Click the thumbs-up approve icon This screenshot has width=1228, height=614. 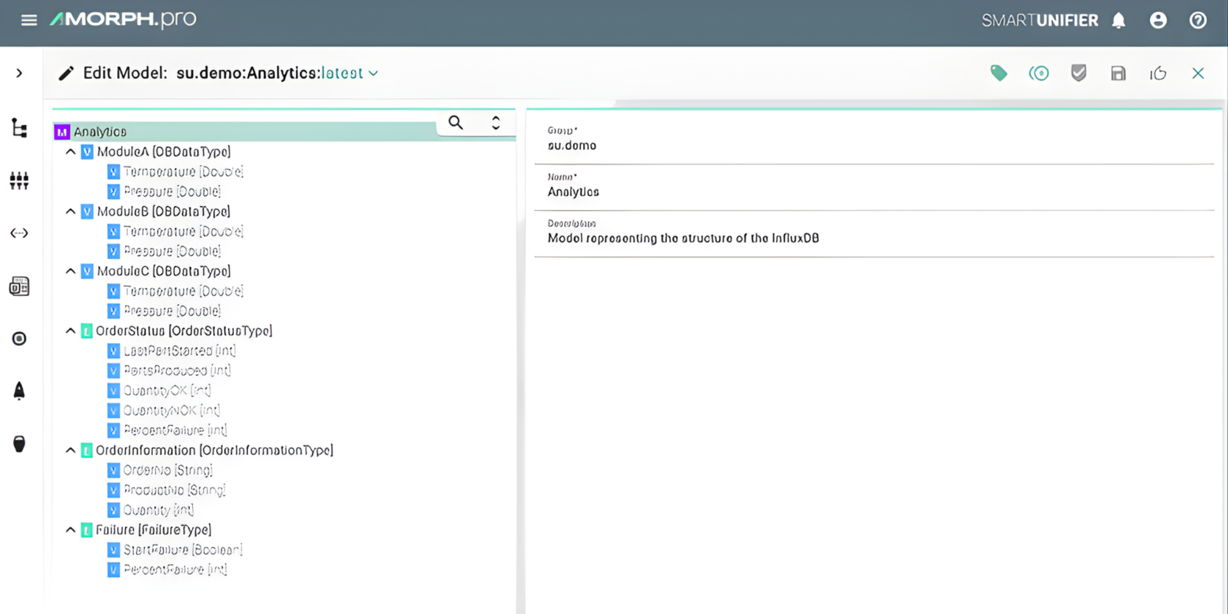(1158, 73)
